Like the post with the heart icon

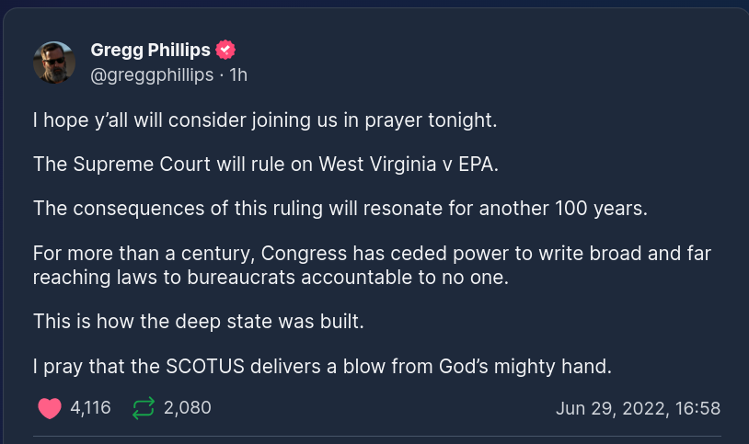(x=49, y=407)
